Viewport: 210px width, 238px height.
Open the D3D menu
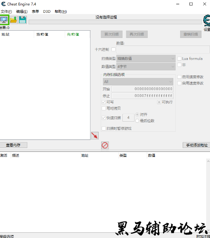[x=47, y=12]
